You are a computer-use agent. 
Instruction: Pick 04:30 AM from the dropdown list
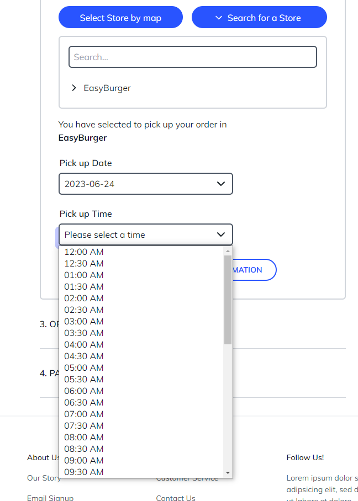[x=84, y=356]
